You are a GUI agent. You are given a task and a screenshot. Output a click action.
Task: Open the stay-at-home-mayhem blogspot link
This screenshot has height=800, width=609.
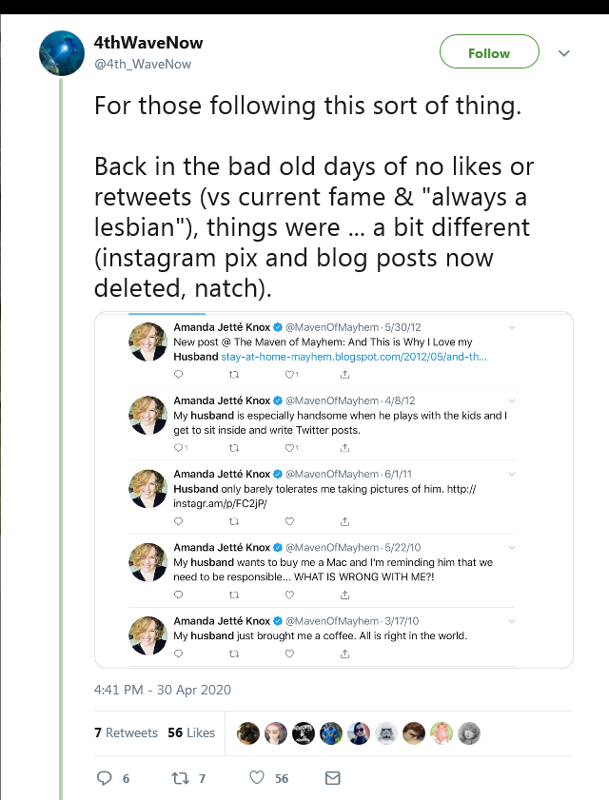point(354,357)
